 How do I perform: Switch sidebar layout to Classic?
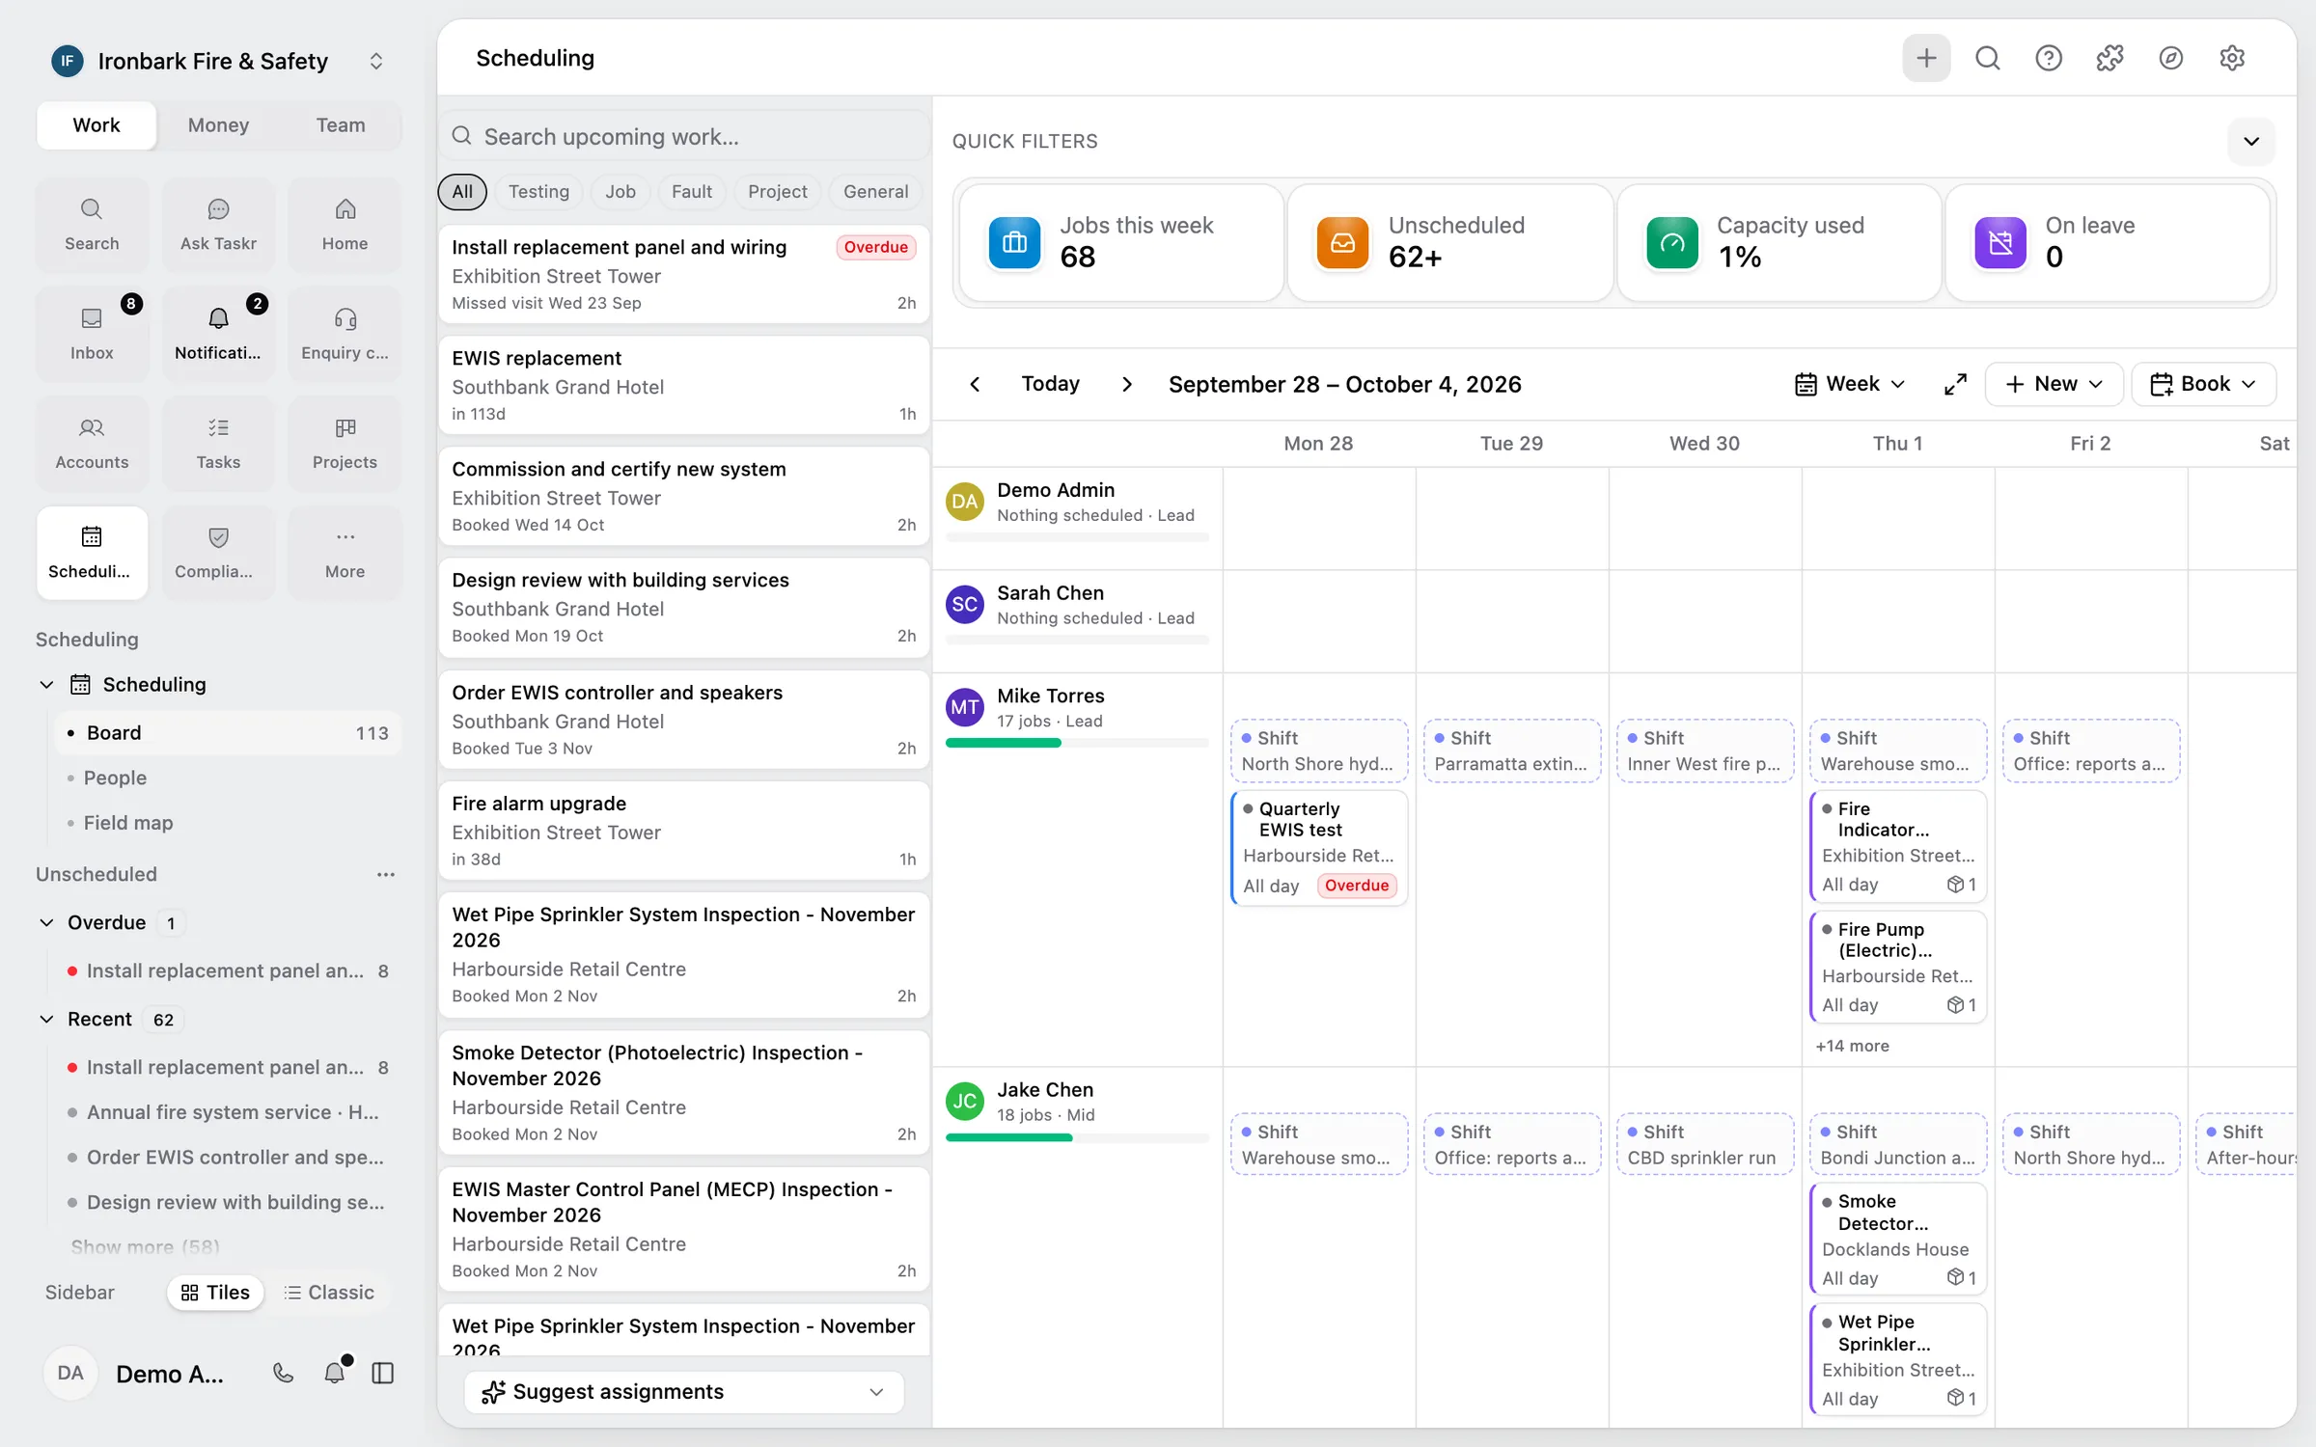point(329,1293)
